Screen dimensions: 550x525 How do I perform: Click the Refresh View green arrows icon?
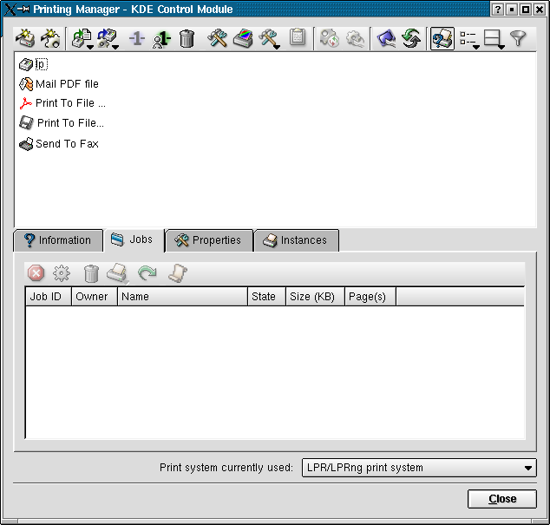(411, 38)
